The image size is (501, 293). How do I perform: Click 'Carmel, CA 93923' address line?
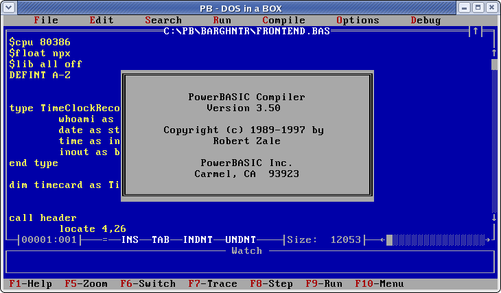tap(246, 174)
